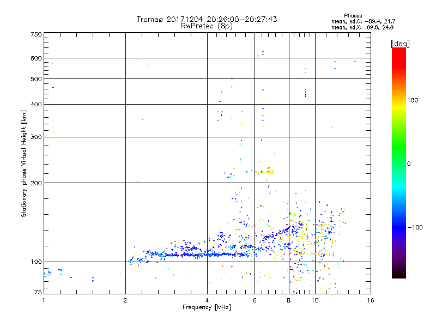Click the y-axis tick label '750'

(36, 34)
